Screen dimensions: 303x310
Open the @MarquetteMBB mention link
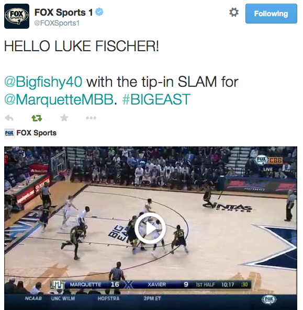point(59,99)
